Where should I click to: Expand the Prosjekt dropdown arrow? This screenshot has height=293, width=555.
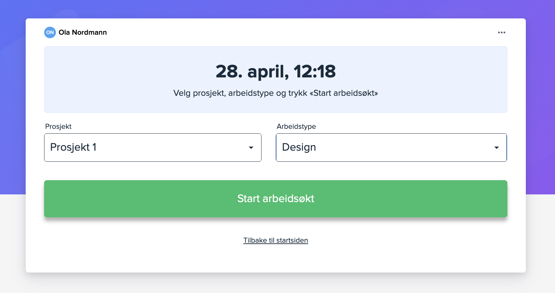(251, 148)
